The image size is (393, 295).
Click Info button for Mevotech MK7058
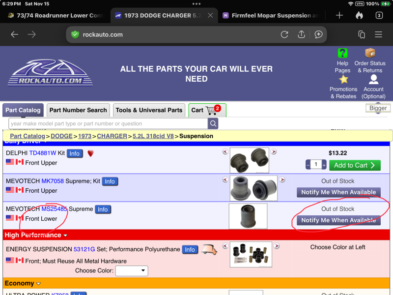point(110,181)
